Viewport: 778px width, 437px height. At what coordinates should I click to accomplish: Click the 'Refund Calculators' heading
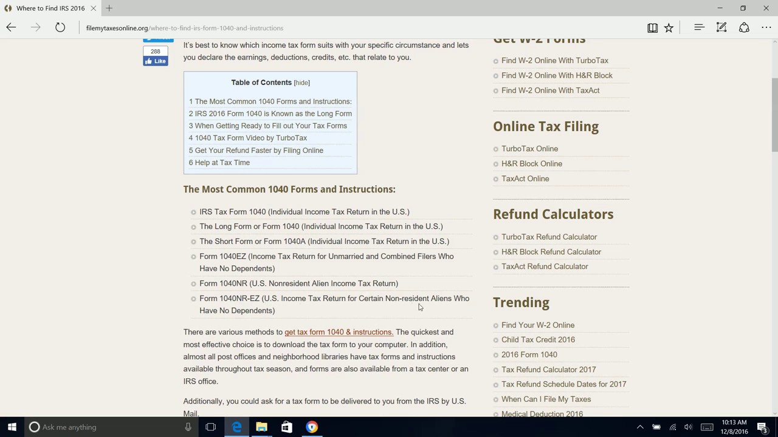click(553, 214)
